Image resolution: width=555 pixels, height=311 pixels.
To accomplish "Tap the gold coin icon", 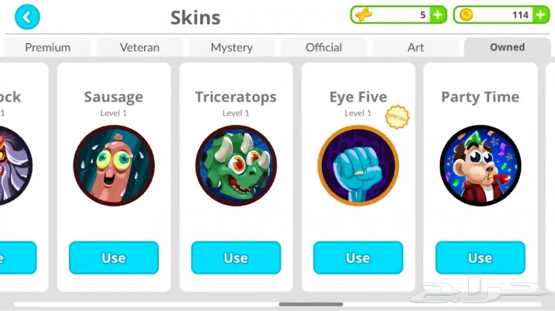I will (466, 15).
